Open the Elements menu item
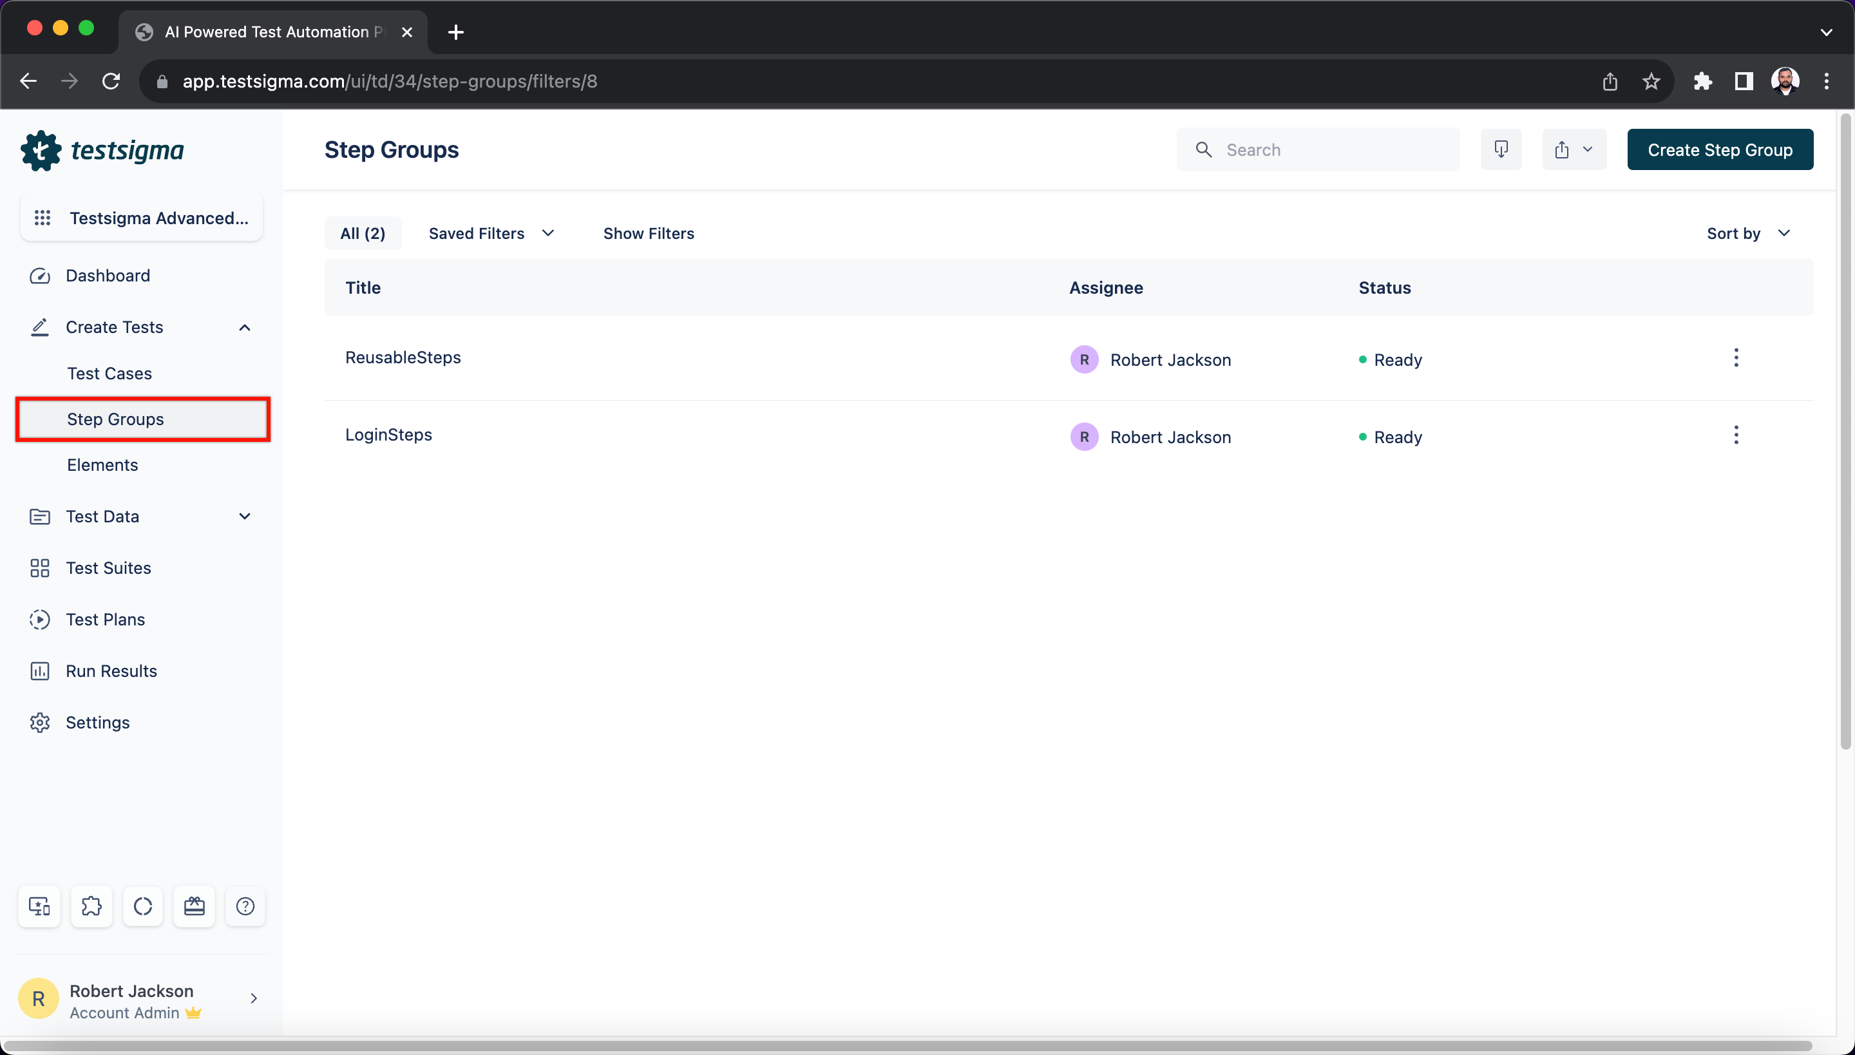 (x=102, y=465)
